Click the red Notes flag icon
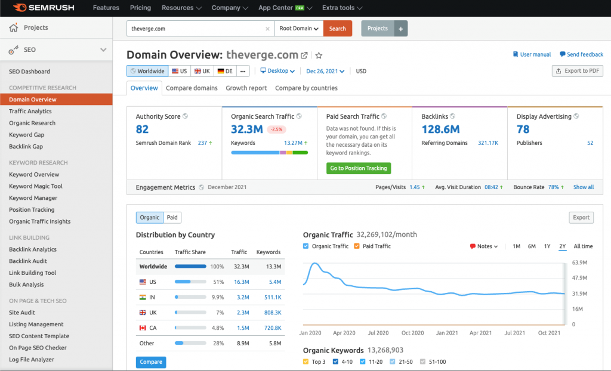 [473, 246]
